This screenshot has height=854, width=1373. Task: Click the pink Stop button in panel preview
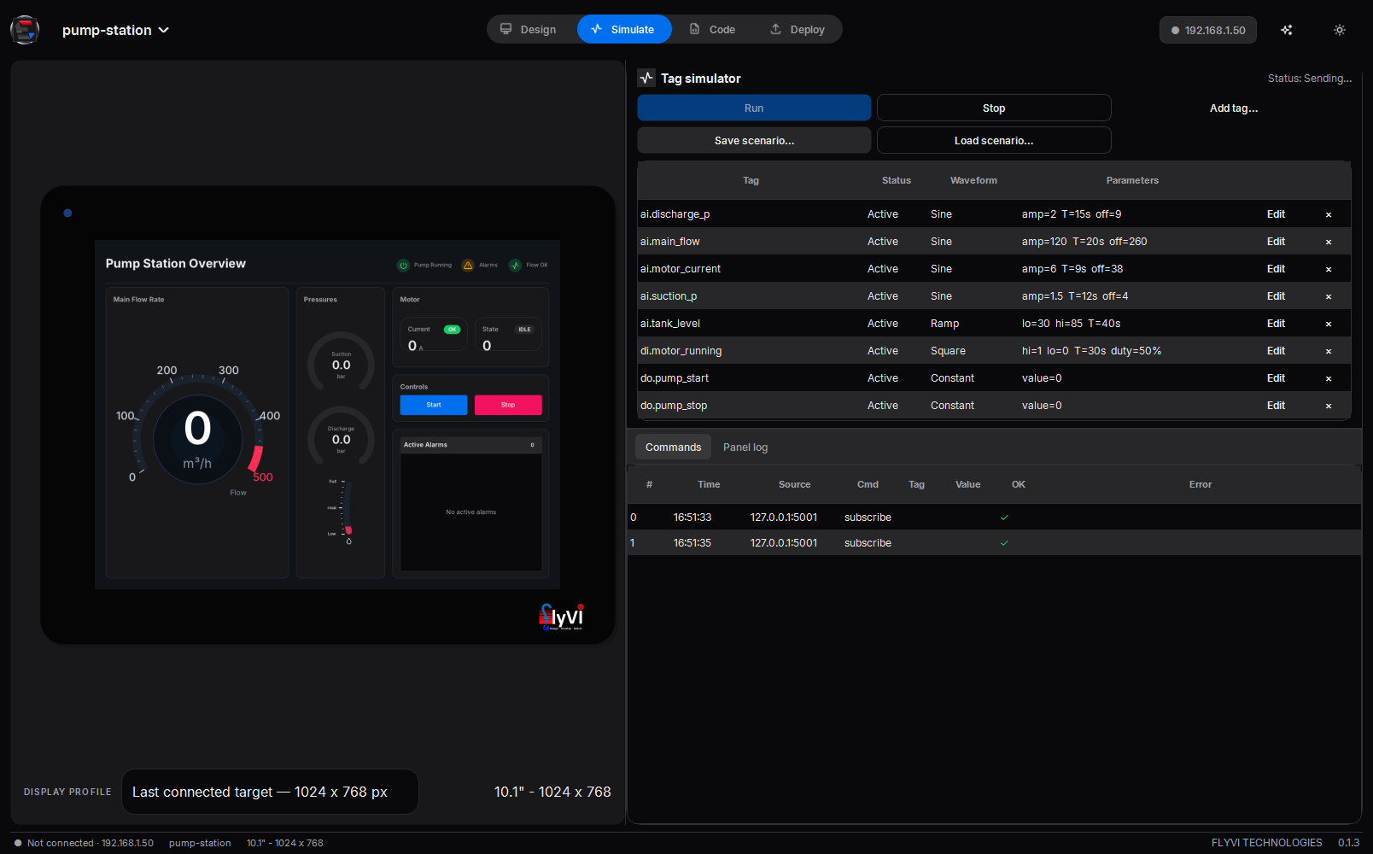coord(508,405)
